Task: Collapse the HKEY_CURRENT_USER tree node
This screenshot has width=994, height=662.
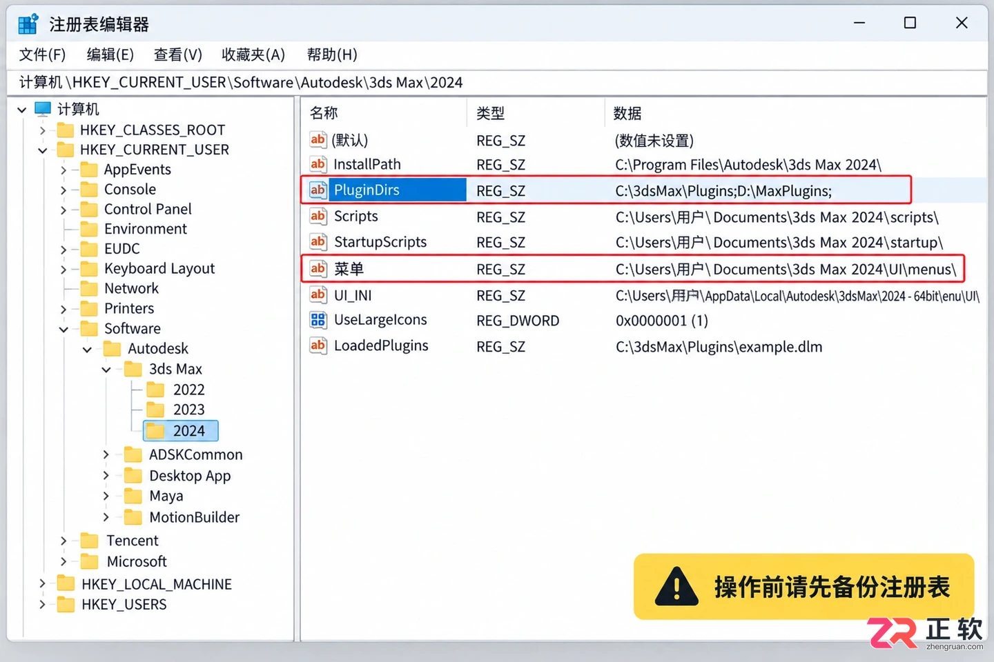Action: click(x=43, y=150)
